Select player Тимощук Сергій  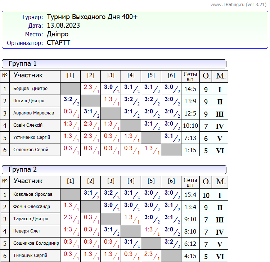[x=30, y=256]
